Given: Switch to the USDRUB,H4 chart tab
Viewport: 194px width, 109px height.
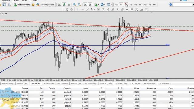Looking at the screenshot, I should 164,84.
